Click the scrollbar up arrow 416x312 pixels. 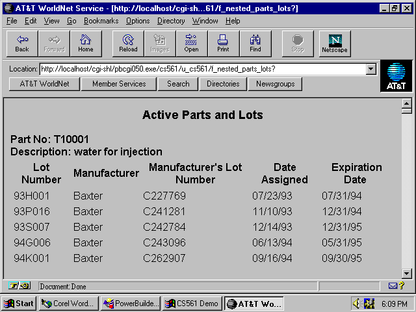406,103
